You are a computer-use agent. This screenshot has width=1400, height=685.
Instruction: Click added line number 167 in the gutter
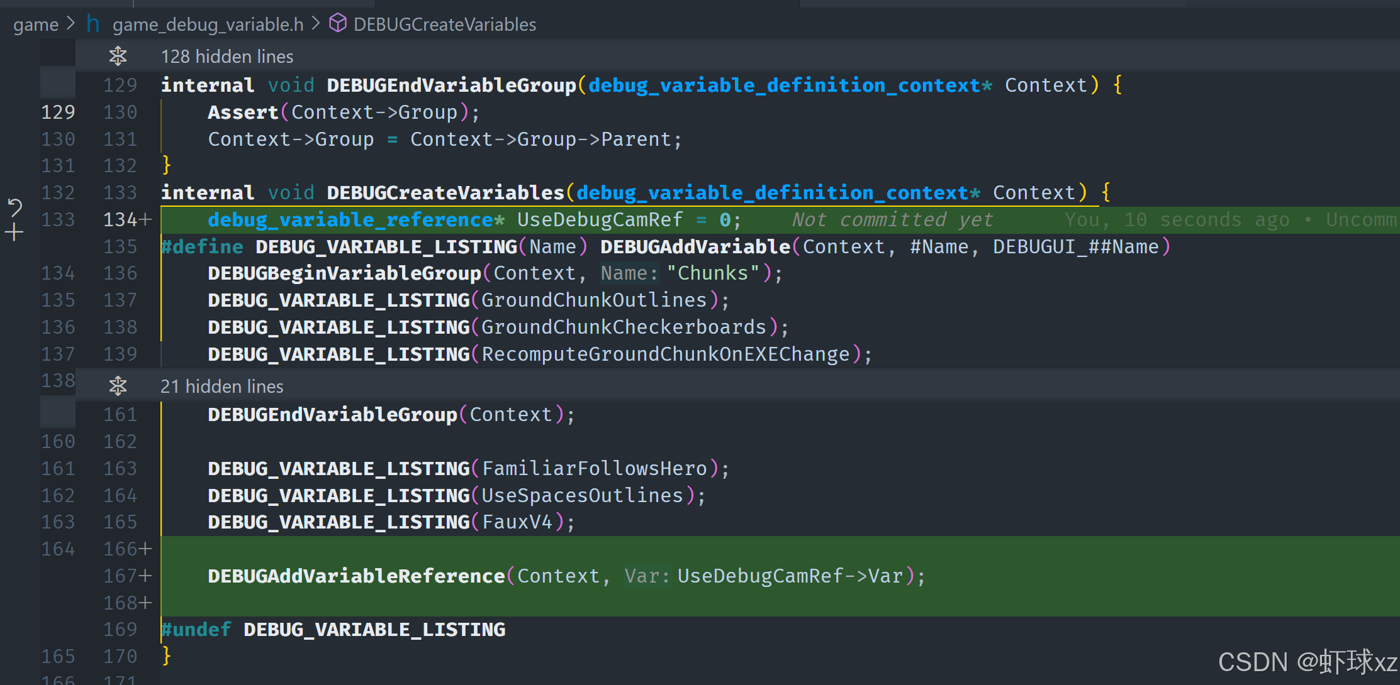point(120,576)
